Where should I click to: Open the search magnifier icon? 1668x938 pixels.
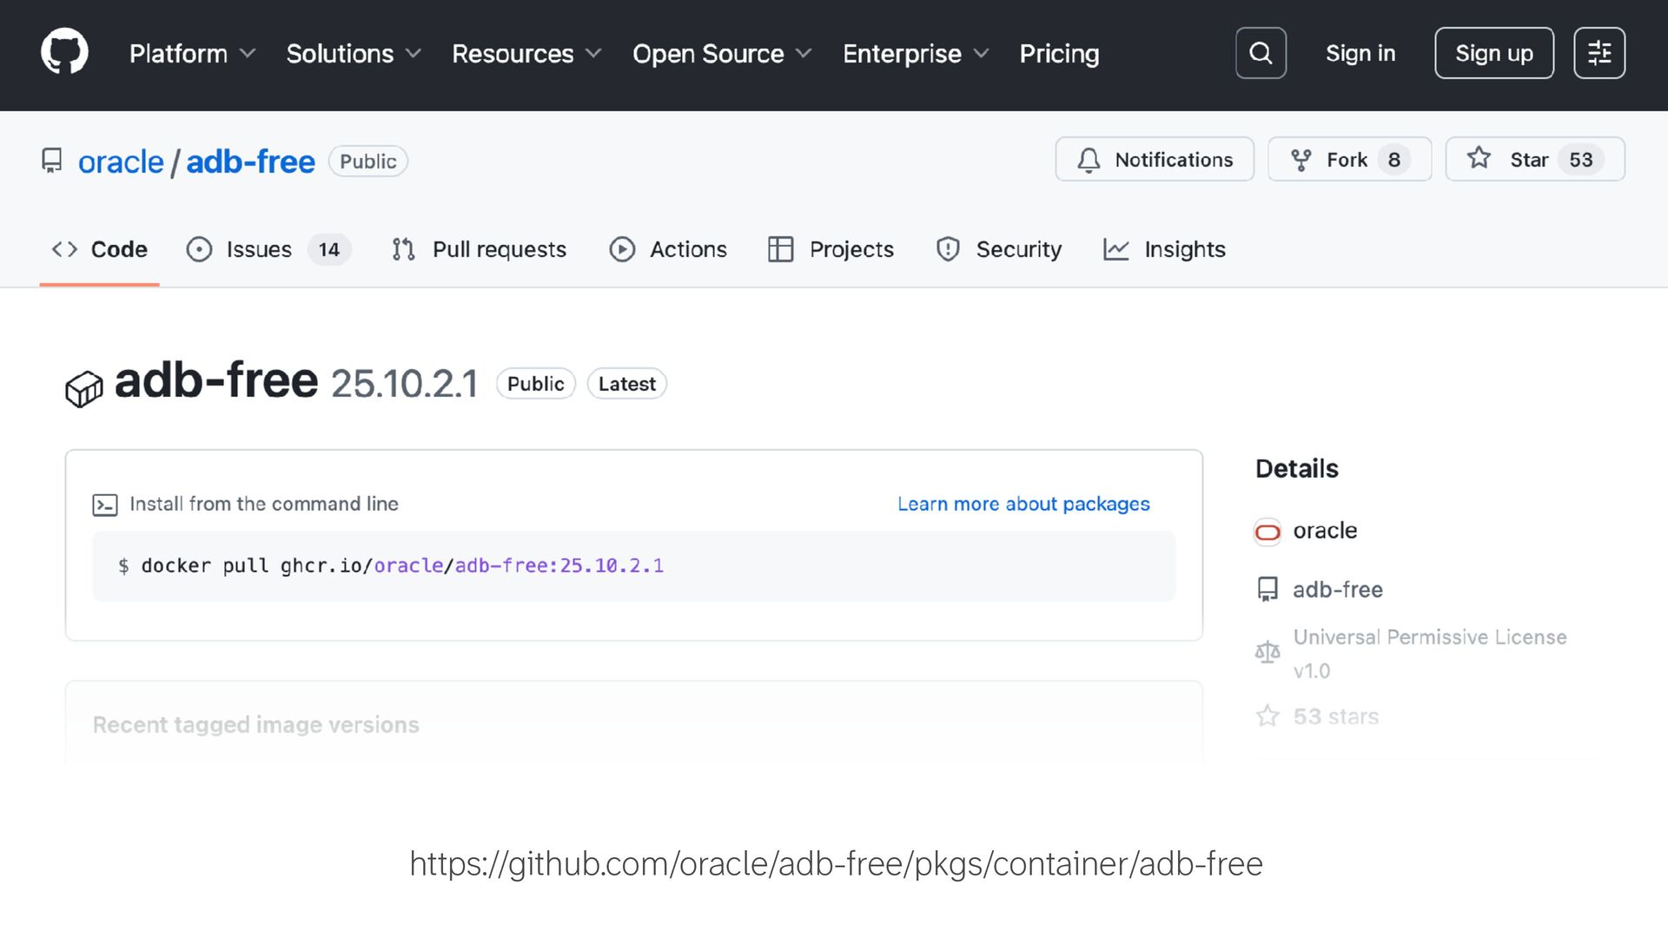click(1261, 53)
